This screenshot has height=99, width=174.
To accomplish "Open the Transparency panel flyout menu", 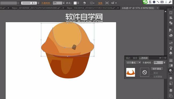I will click(165, 58).
